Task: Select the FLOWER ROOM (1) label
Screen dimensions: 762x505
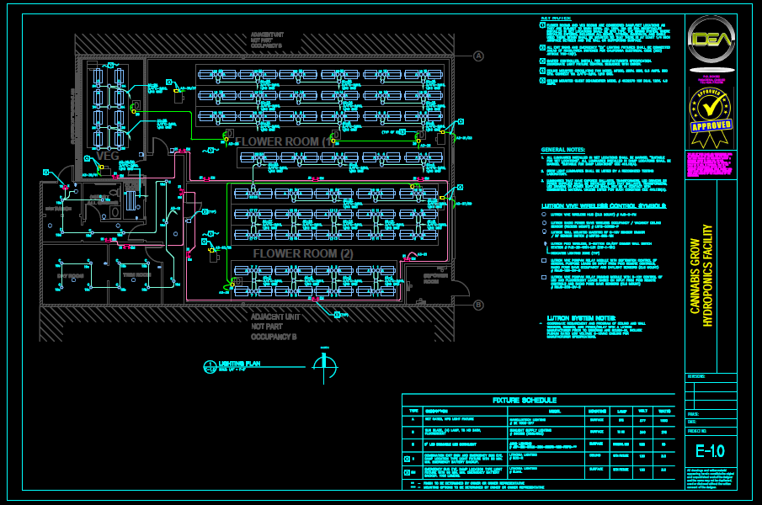Action: (x=285, y=141)
